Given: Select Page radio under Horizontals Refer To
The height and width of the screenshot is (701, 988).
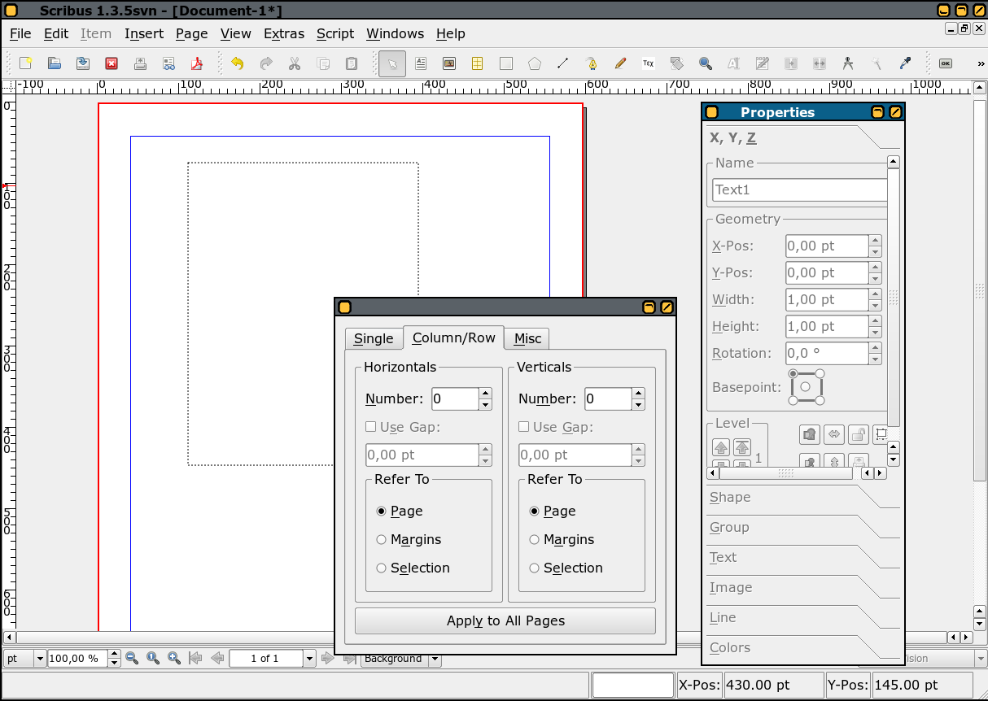Looking at the screenshot, I should [x=381, y=512].
